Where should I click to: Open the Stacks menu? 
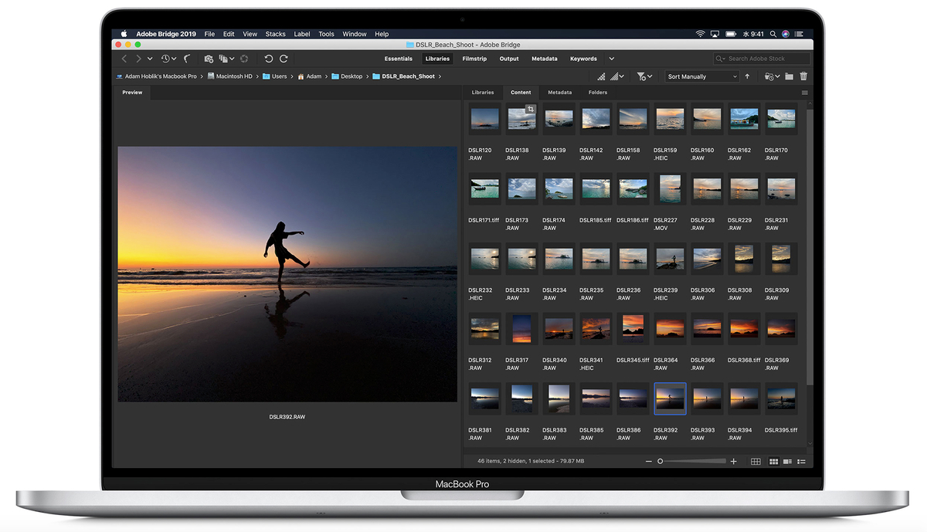pos(275,34)
